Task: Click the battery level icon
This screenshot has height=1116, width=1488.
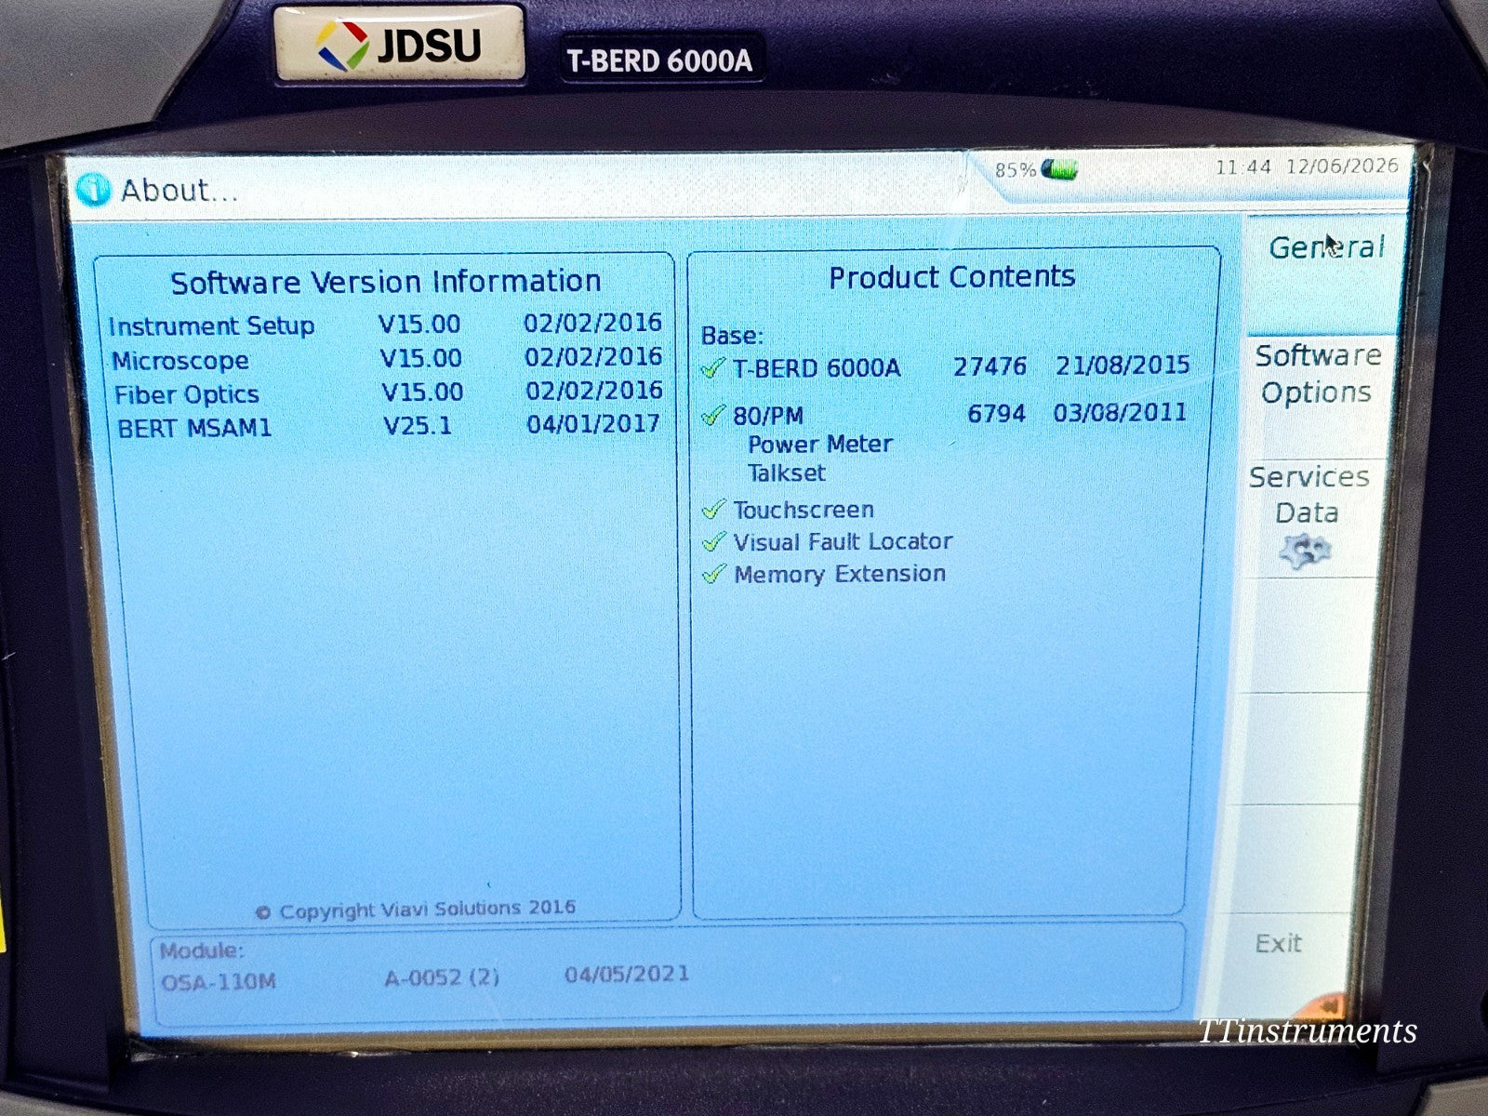Action: click(1059, 169)
